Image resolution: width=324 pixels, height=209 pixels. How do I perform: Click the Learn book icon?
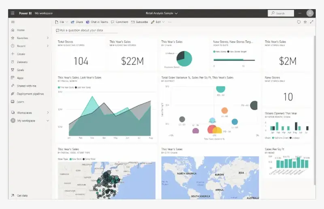click(x=13, y=102)
